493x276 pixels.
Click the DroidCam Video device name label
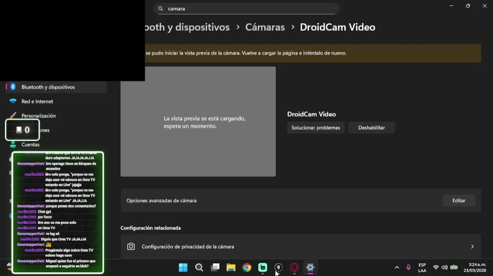(x=311, y=114)
